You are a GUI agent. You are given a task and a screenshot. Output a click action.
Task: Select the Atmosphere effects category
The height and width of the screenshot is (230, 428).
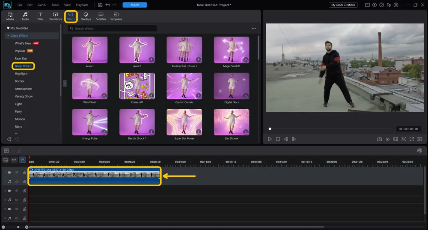coord(23,89)
